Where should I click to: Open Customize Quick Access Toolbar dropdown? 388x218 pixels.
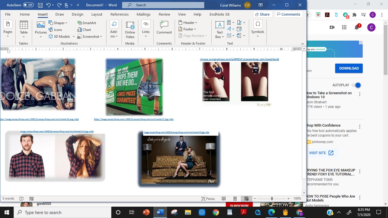coord(78,5)
